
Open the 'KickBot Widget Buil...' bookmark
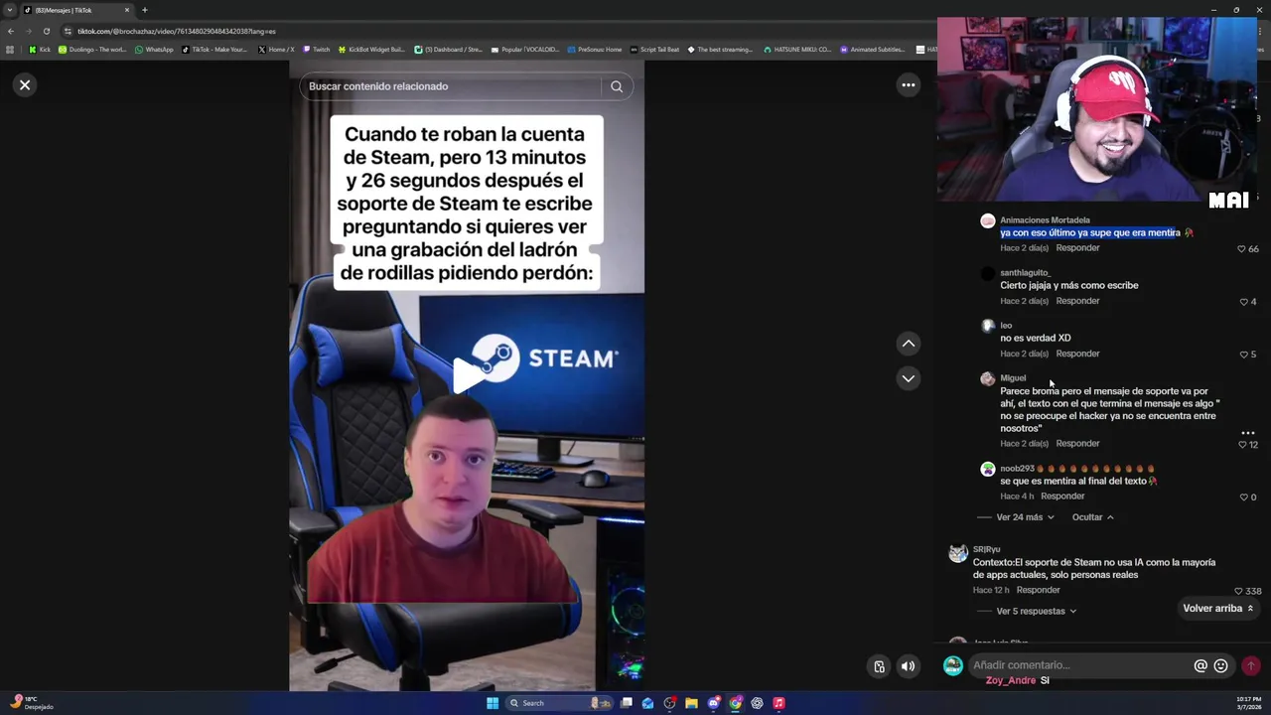(x=371, y=50)
